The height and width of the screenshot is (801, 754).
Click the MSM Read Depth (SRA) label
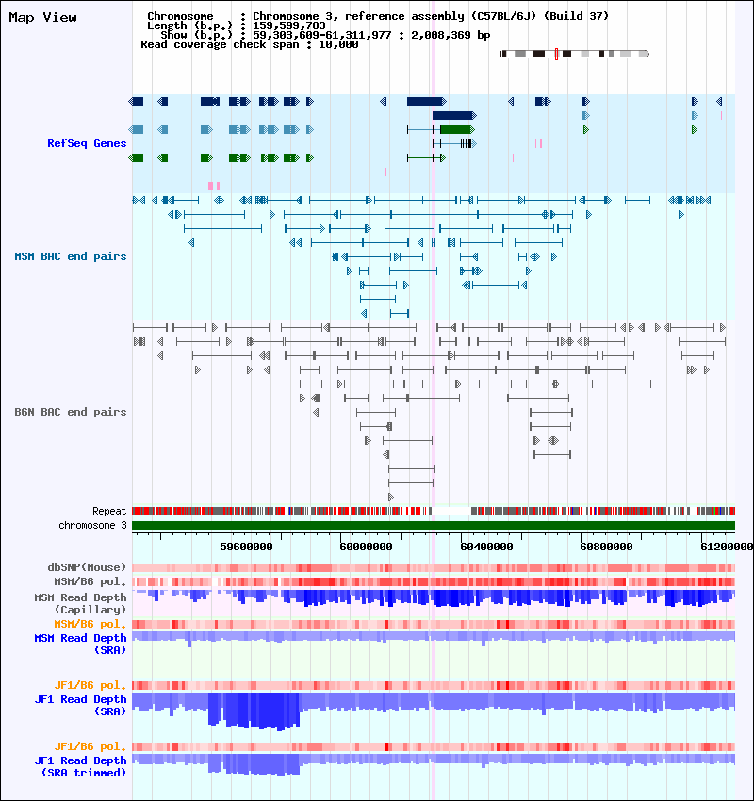click(80, 645)
